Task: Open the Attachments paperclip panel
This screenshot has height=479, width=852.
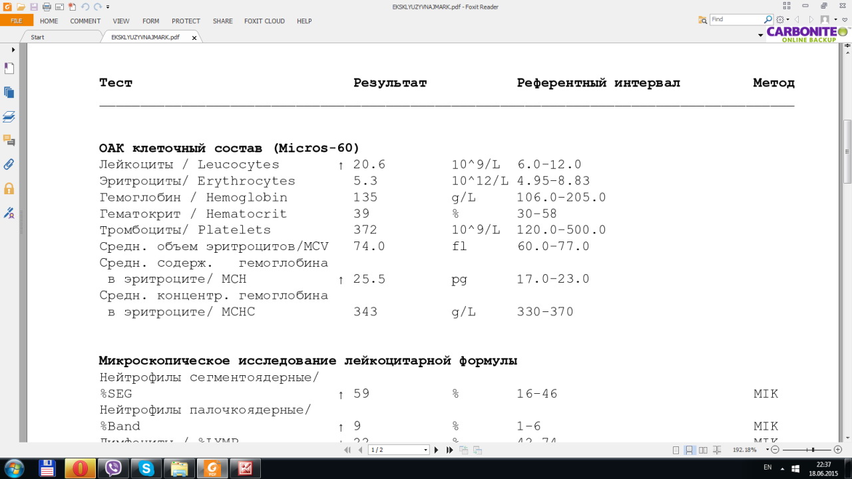Action: point(9,164)
